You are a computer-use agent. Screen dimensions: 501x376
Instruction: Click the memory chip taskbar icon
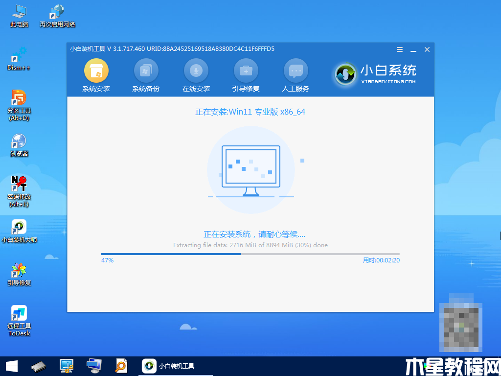(39, 366)
